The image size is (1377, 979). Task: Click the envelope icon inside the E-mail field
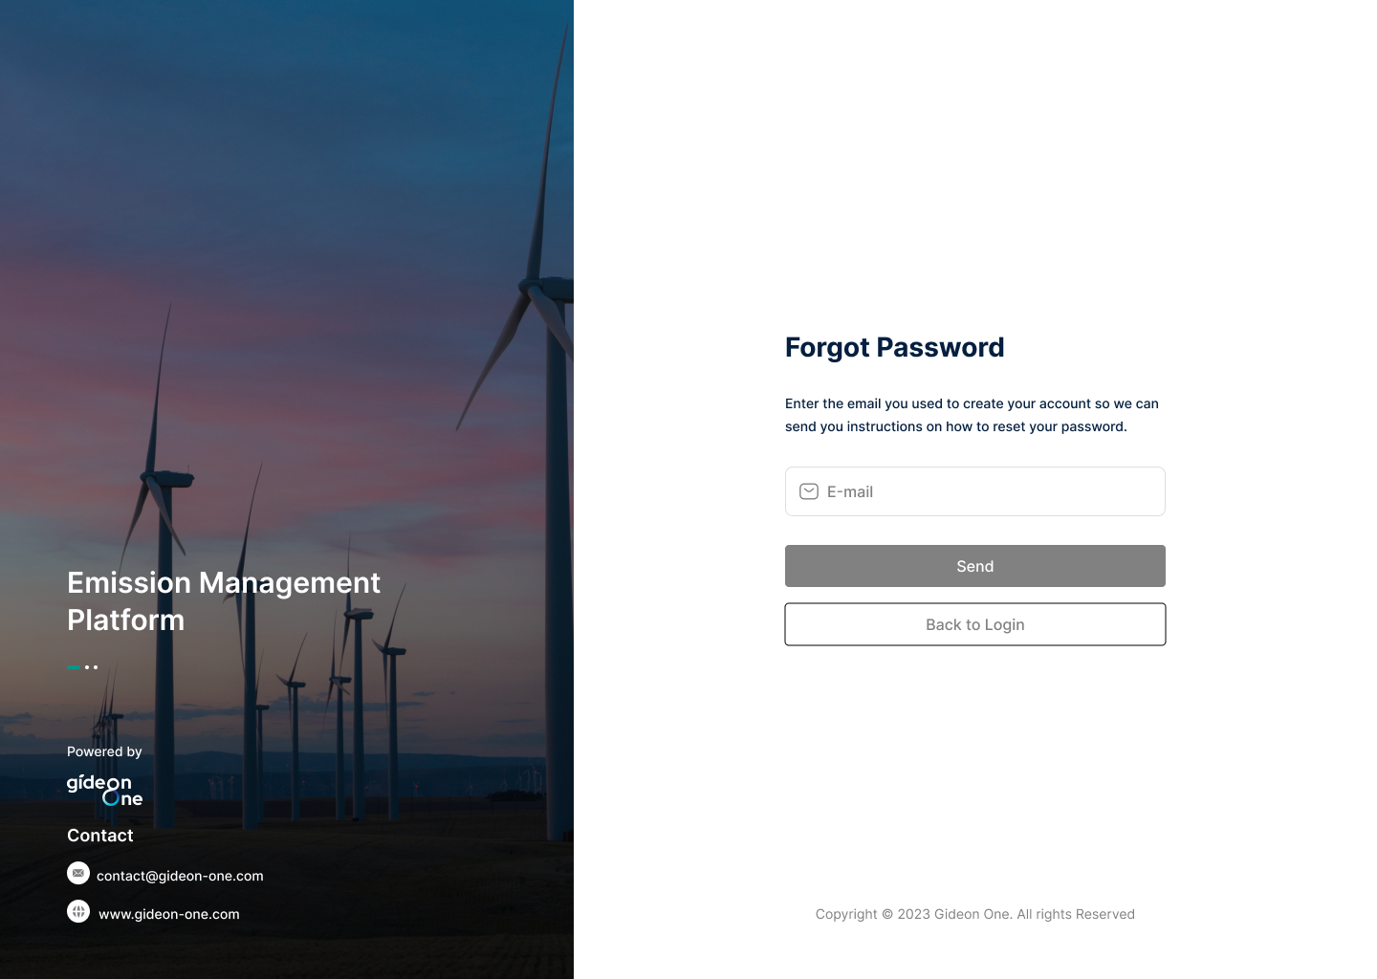808,491
